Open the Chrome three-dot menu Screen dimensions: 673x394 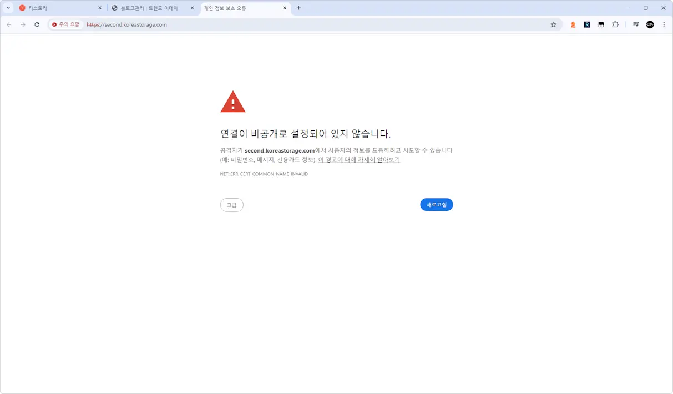pos(664,24)
